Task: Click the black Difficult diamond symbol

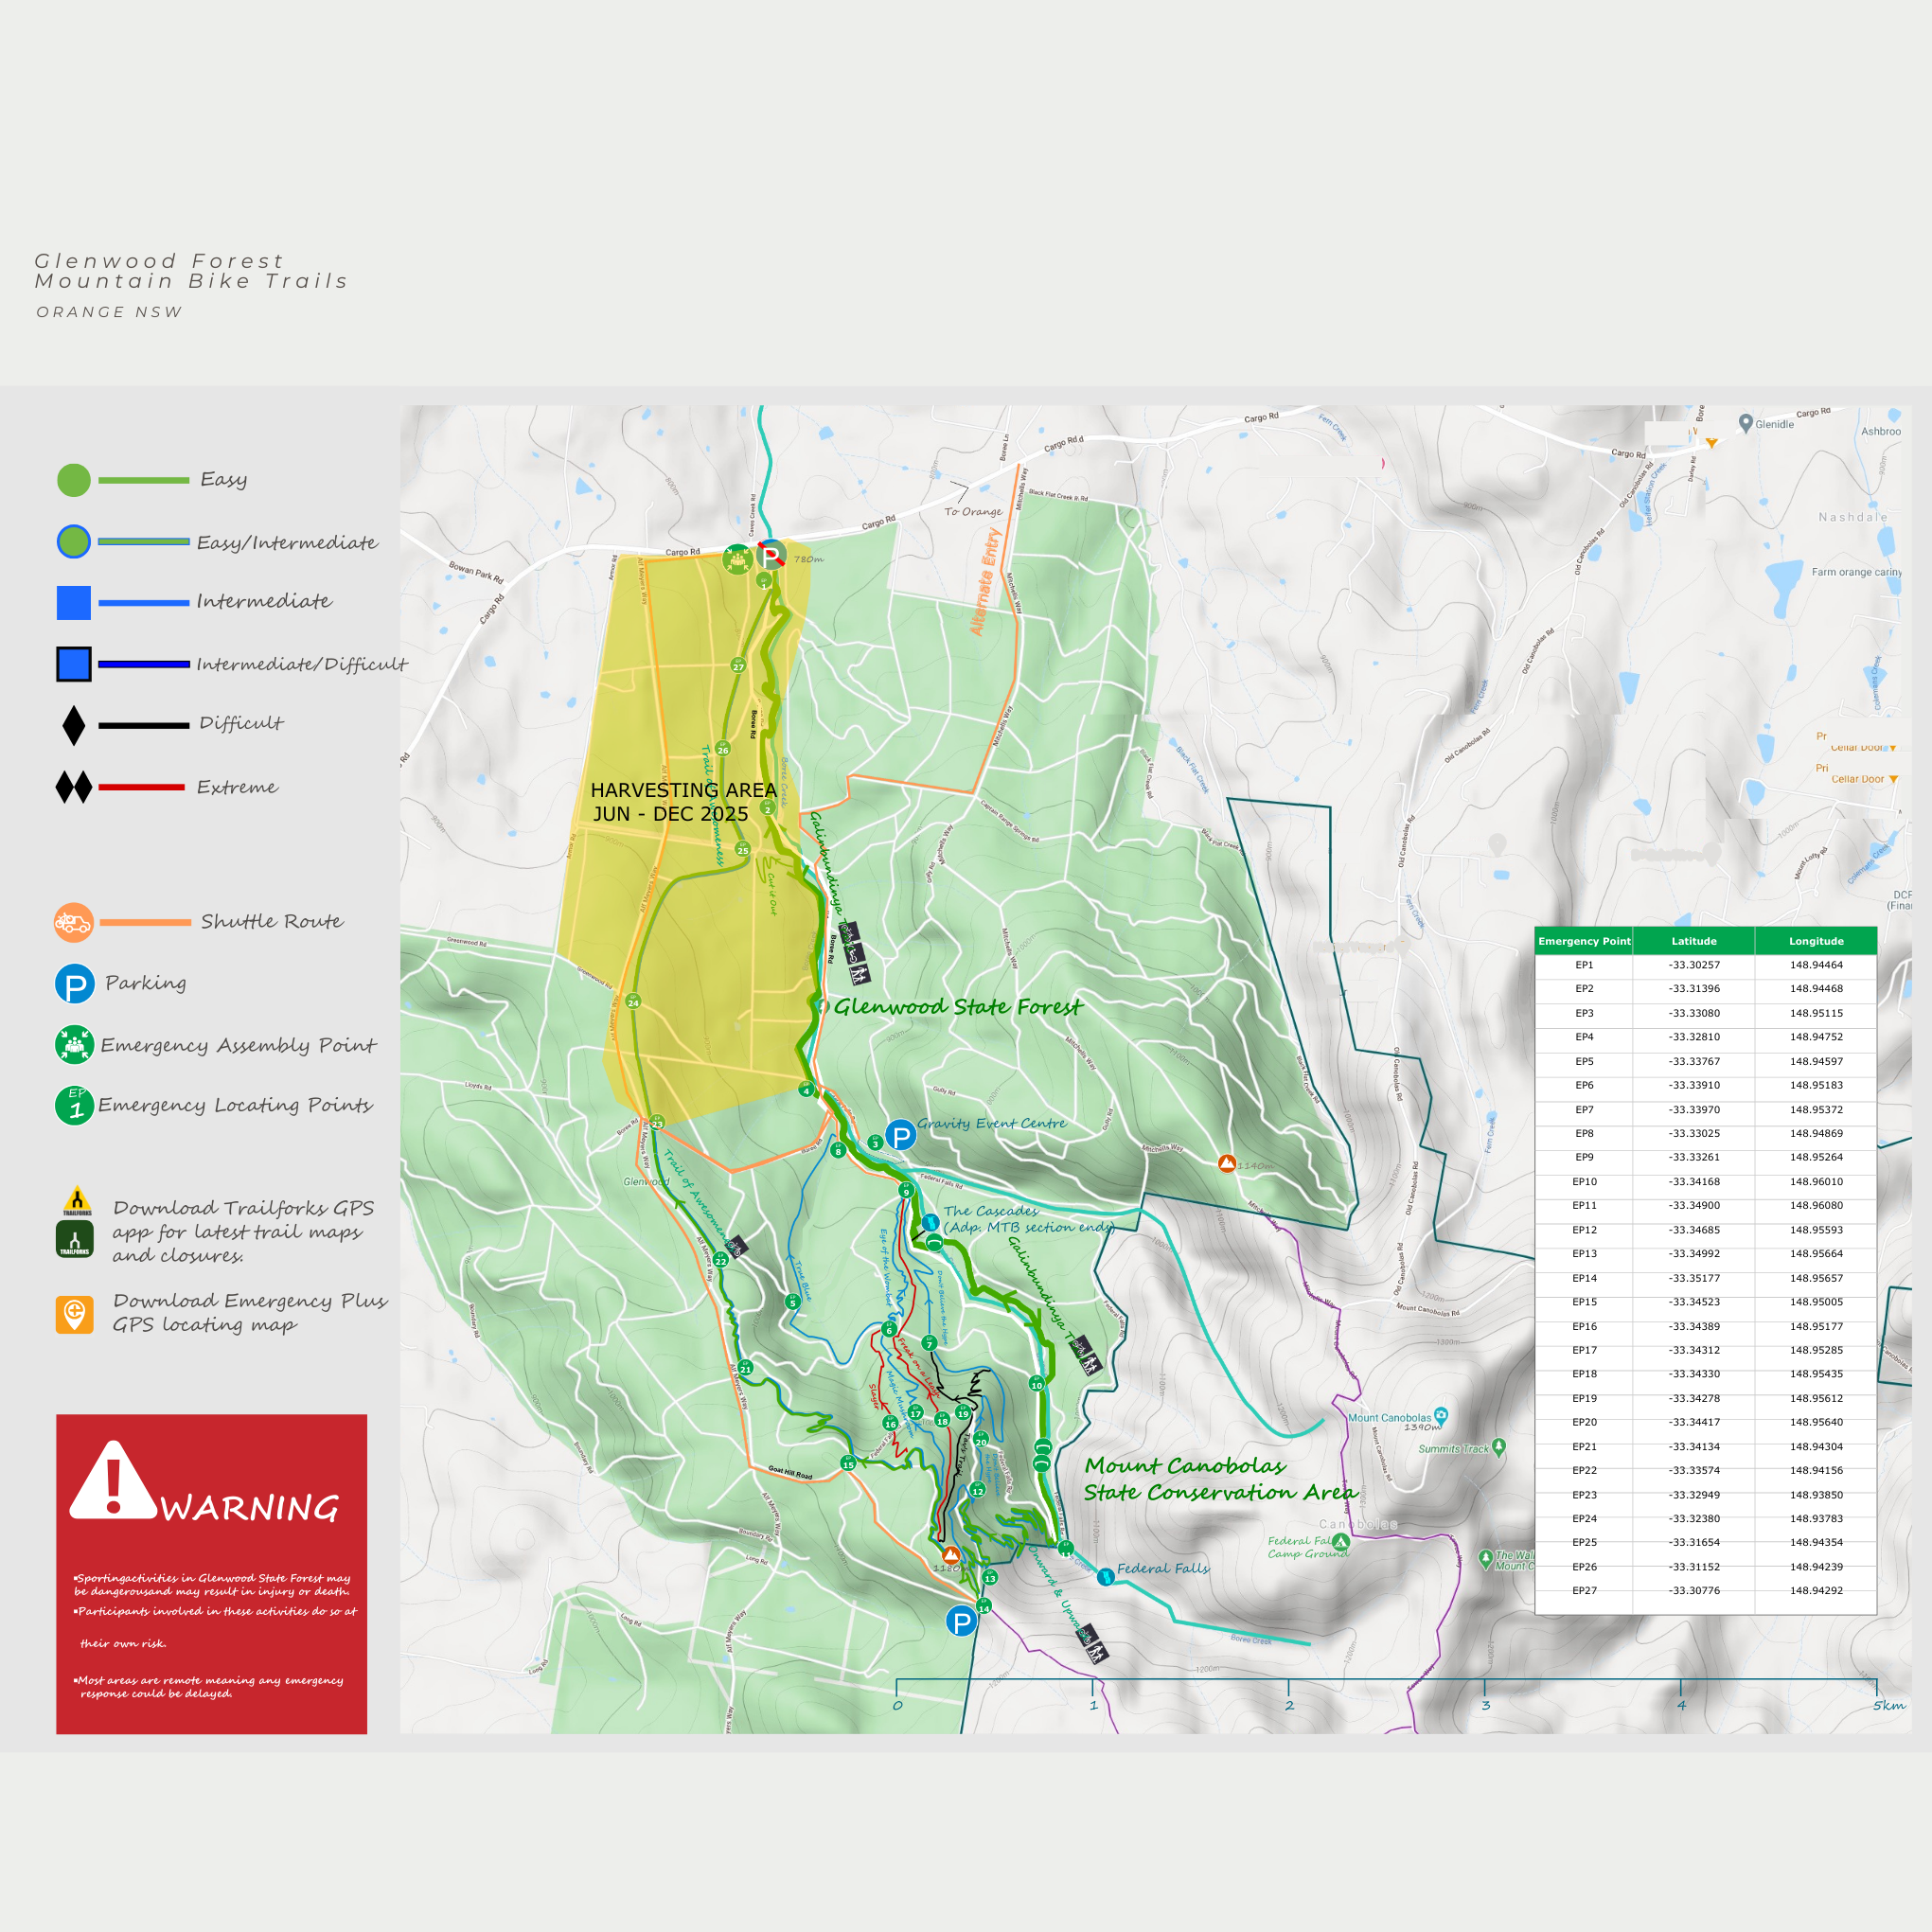Action: pyautogui.click(x=74, y=725)
